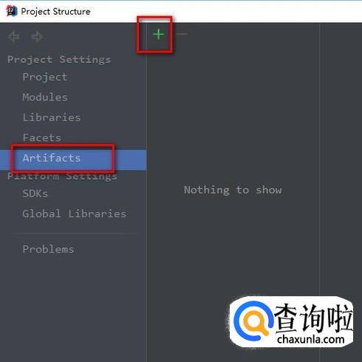The width and height of the screenshot is (362, 362).
Task: Click the IntelliJ IDEA icon in title bar
Action: click(12, 11)
